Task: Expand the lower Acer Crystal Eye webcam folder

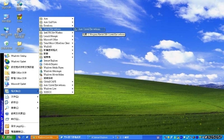Action: (x=57, y=85)
